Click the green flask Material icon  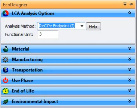pos(6,49)
